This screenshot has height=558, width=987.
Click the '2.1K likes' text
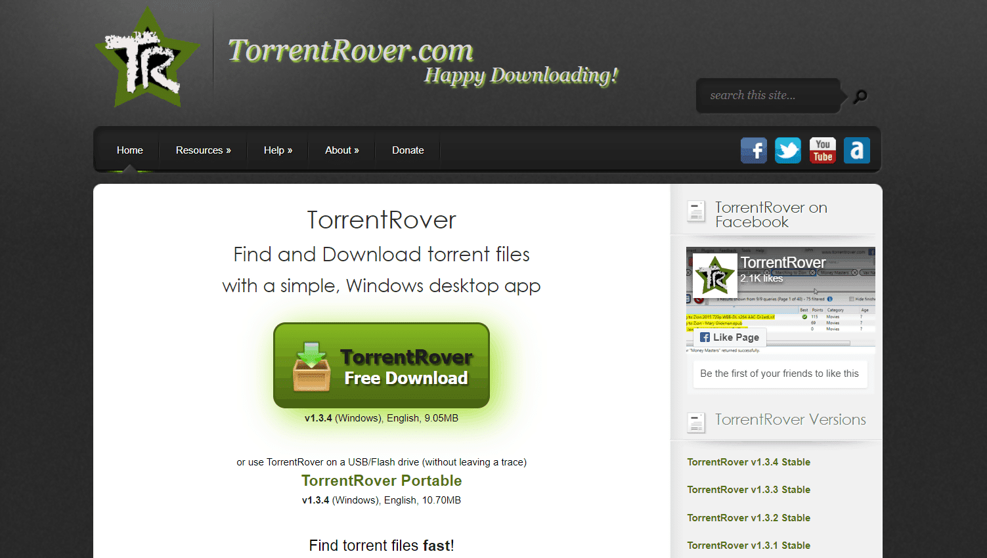[x=762, y=278]
